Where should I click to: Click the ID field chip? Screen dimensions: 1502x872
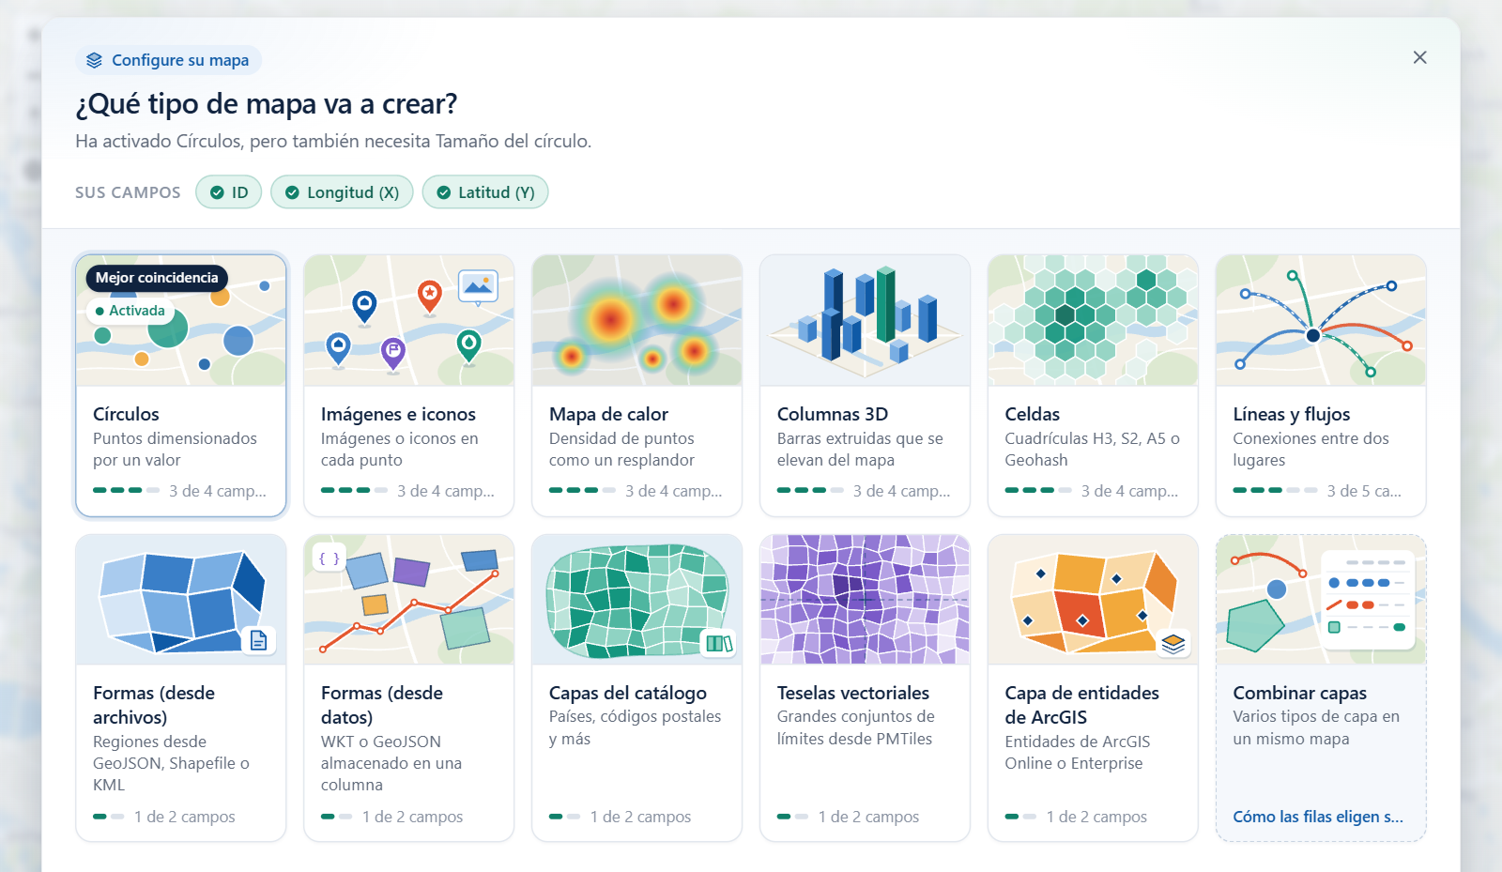click(x=229, y=192)
